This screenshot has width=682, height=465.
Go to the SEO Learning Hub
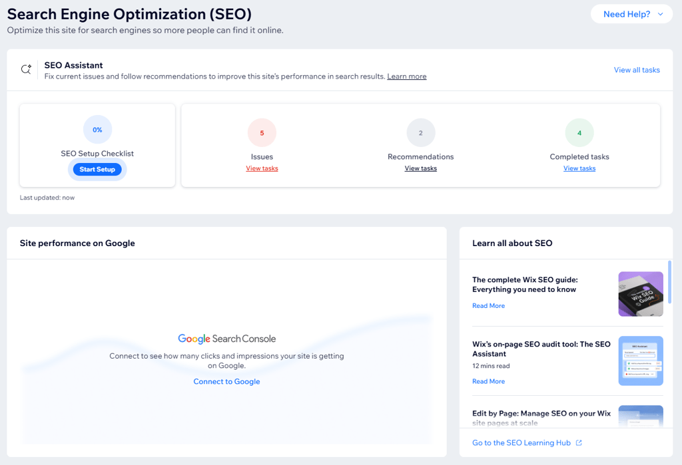pos(521,443)
